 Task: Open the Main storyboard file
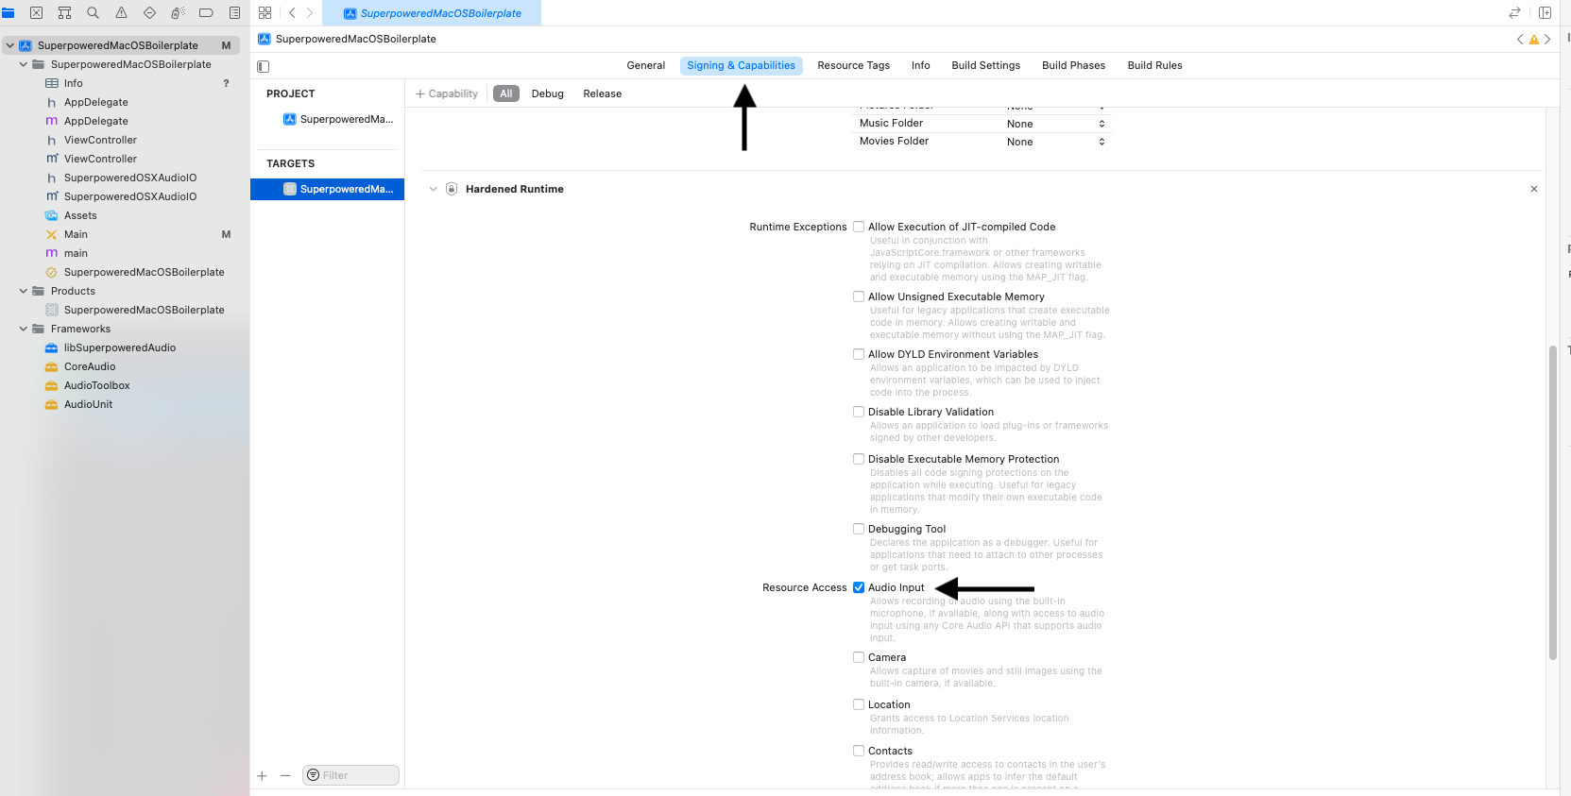pyautogui.click(x=76, y=234)
